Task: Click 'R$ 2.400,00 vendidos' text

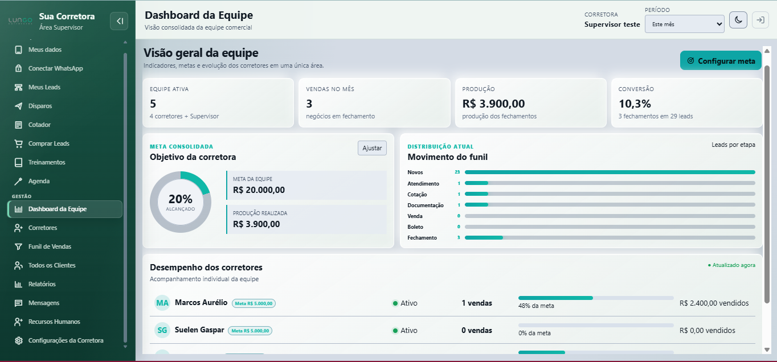Action: [714, 303]
